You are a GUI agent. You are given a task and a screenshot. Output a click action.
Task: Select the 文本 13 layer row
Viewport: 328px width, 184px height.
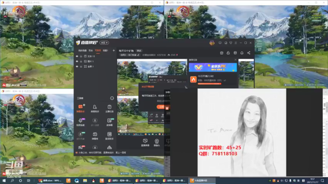pyautogui.click(x=95, y=56)
